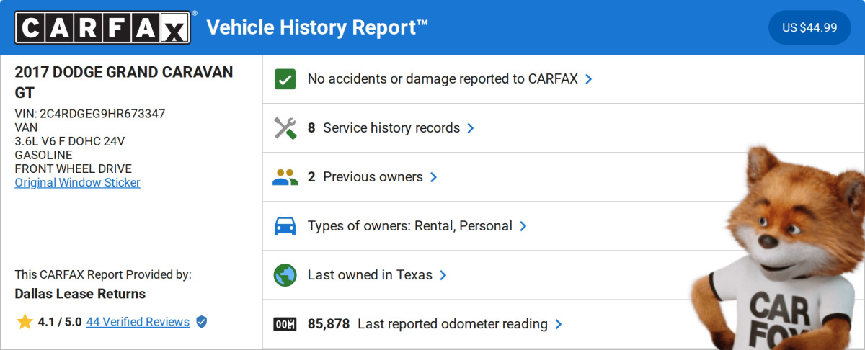Image resolution: width=865 pixels, height=350 pixels.
Task: Click the globe last-owned location icon
Action: 285,275
